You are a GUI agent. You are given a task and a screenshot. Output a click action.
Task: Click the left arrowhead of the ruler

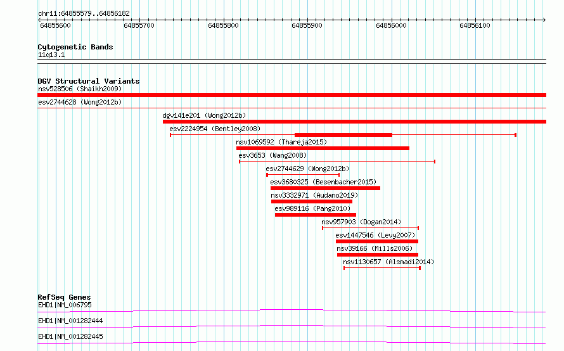click(39, 20)
